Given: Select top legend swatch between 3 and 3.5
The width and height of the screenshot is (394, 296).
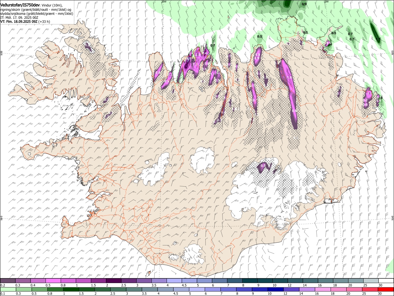Looking at the screenshot, I should [144, 281].
